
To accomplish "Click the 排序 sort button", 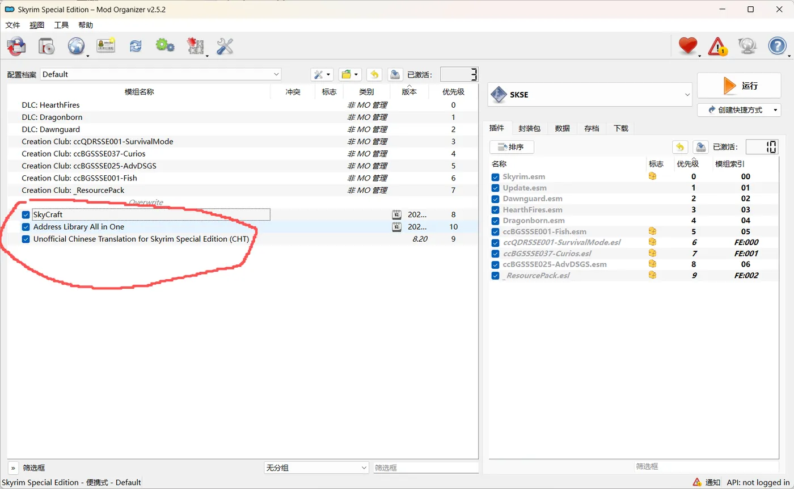I will click(512, 147).
